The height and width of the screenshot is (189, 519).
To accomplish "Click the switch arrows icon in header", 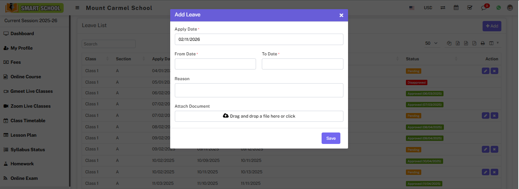I will tap(443, 8).
